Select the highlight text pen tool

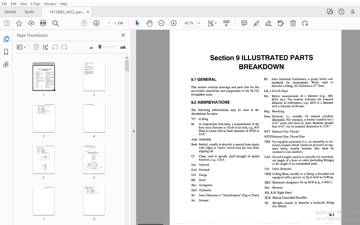pyautogui.click(x=256, y=23)
